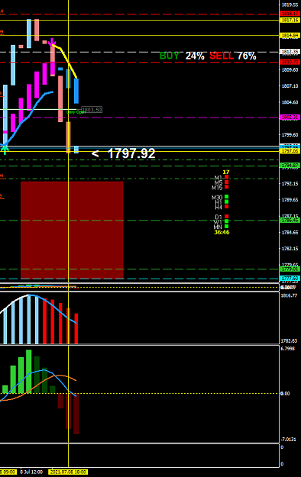Select the green 1794.87 price level tag

[290, 165]
